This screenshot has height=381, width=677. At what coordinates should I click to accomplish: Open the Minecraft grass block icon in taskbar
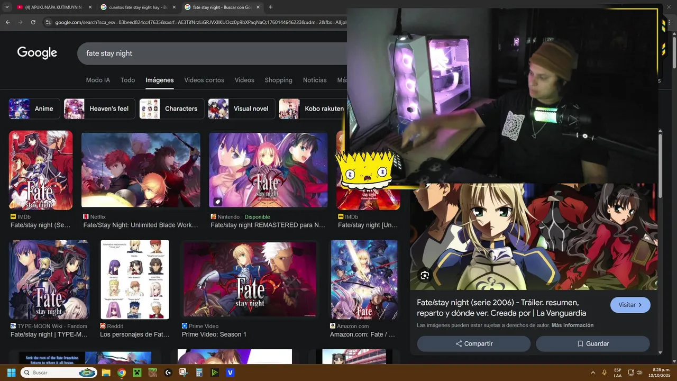(152, 373)
